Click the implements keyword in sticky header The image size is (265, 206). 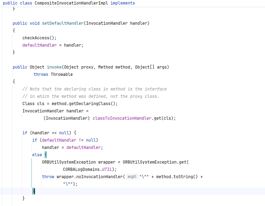[123, 3]
